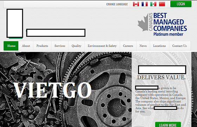This screenshot has height=127, width=197.
Task: Choose the Mexican flag language icon
Action: pyautogui.click(x=153, y=4)
